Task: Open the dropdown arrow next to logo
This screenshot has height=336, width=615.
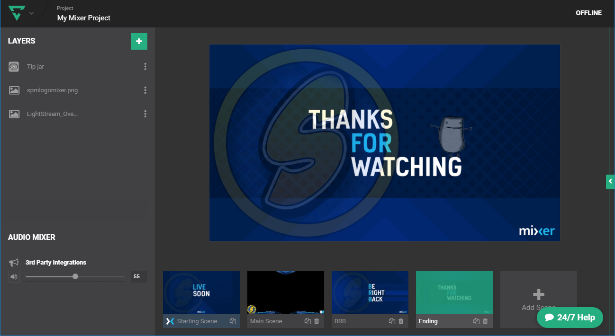Action: [x=31, y=13]
